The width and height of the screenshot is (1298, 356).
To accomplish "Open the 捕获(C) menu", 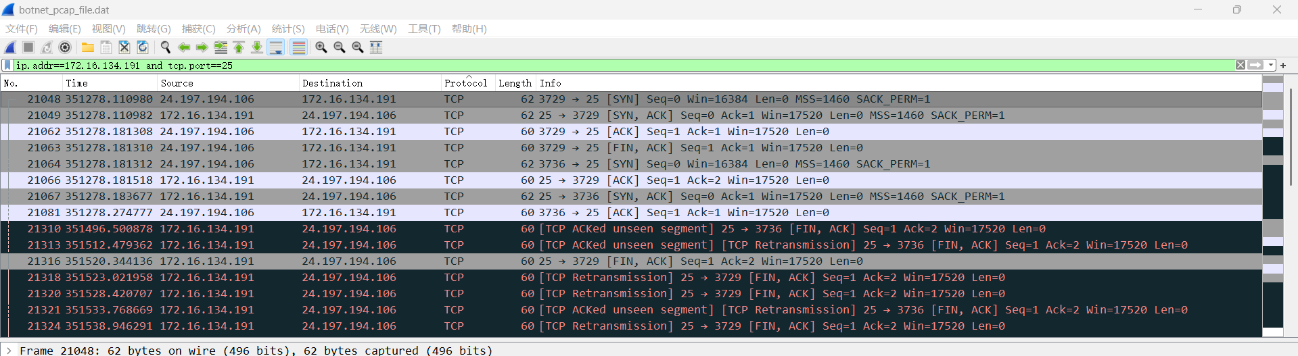I will [x=199, y=29].
